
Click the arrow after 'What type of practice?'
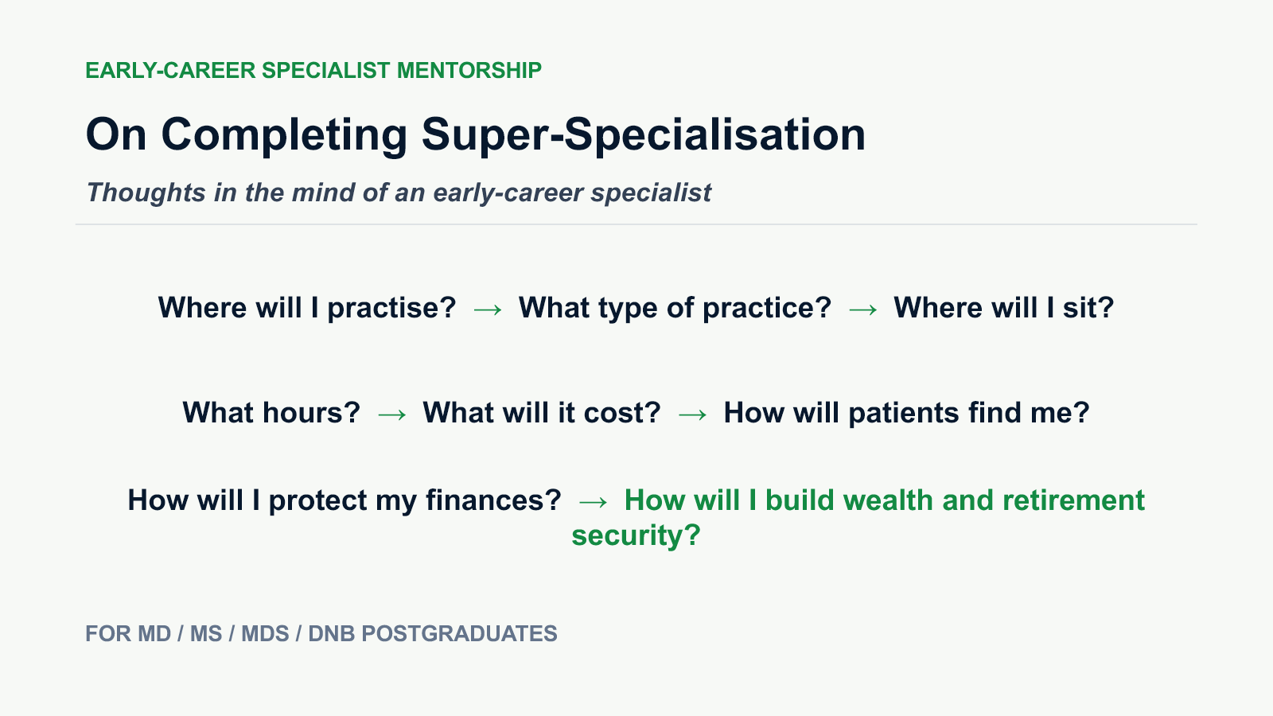click(862, 309)
